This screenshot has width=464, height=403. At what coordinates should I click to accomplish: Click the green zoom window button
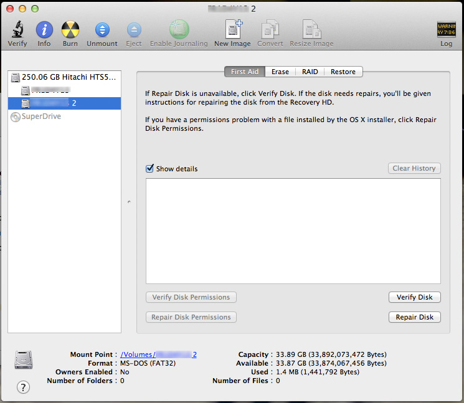pyautogui.click(x=35, y=9)
